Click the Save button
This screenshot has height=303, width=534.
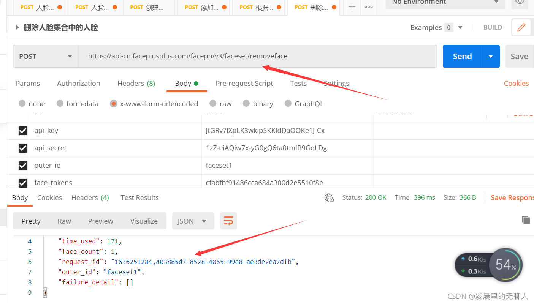click(x=519, y=56)
